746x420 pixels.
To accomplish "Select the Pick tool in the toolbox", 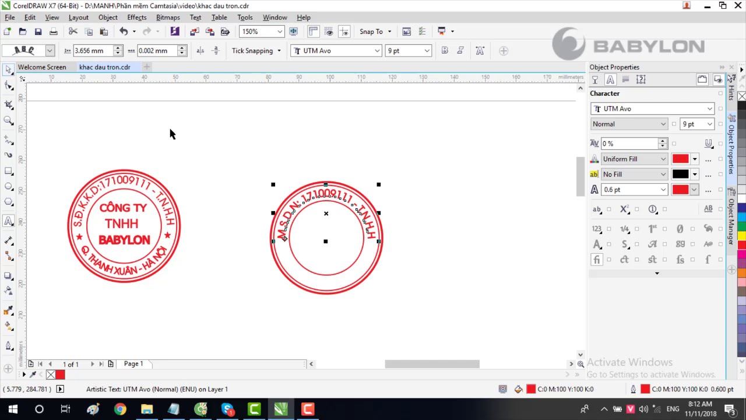I will coord(8,70).
